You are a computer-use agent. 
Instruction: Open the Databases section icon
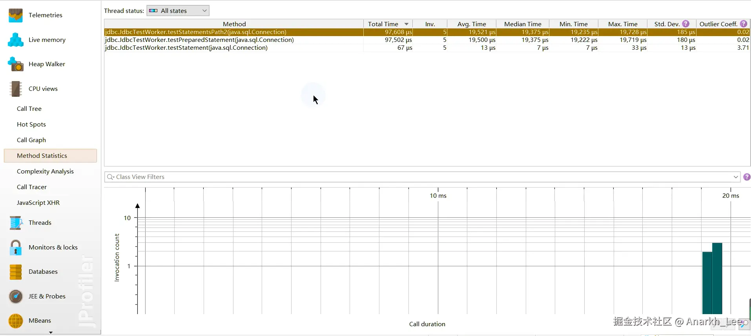pos(16,272)
